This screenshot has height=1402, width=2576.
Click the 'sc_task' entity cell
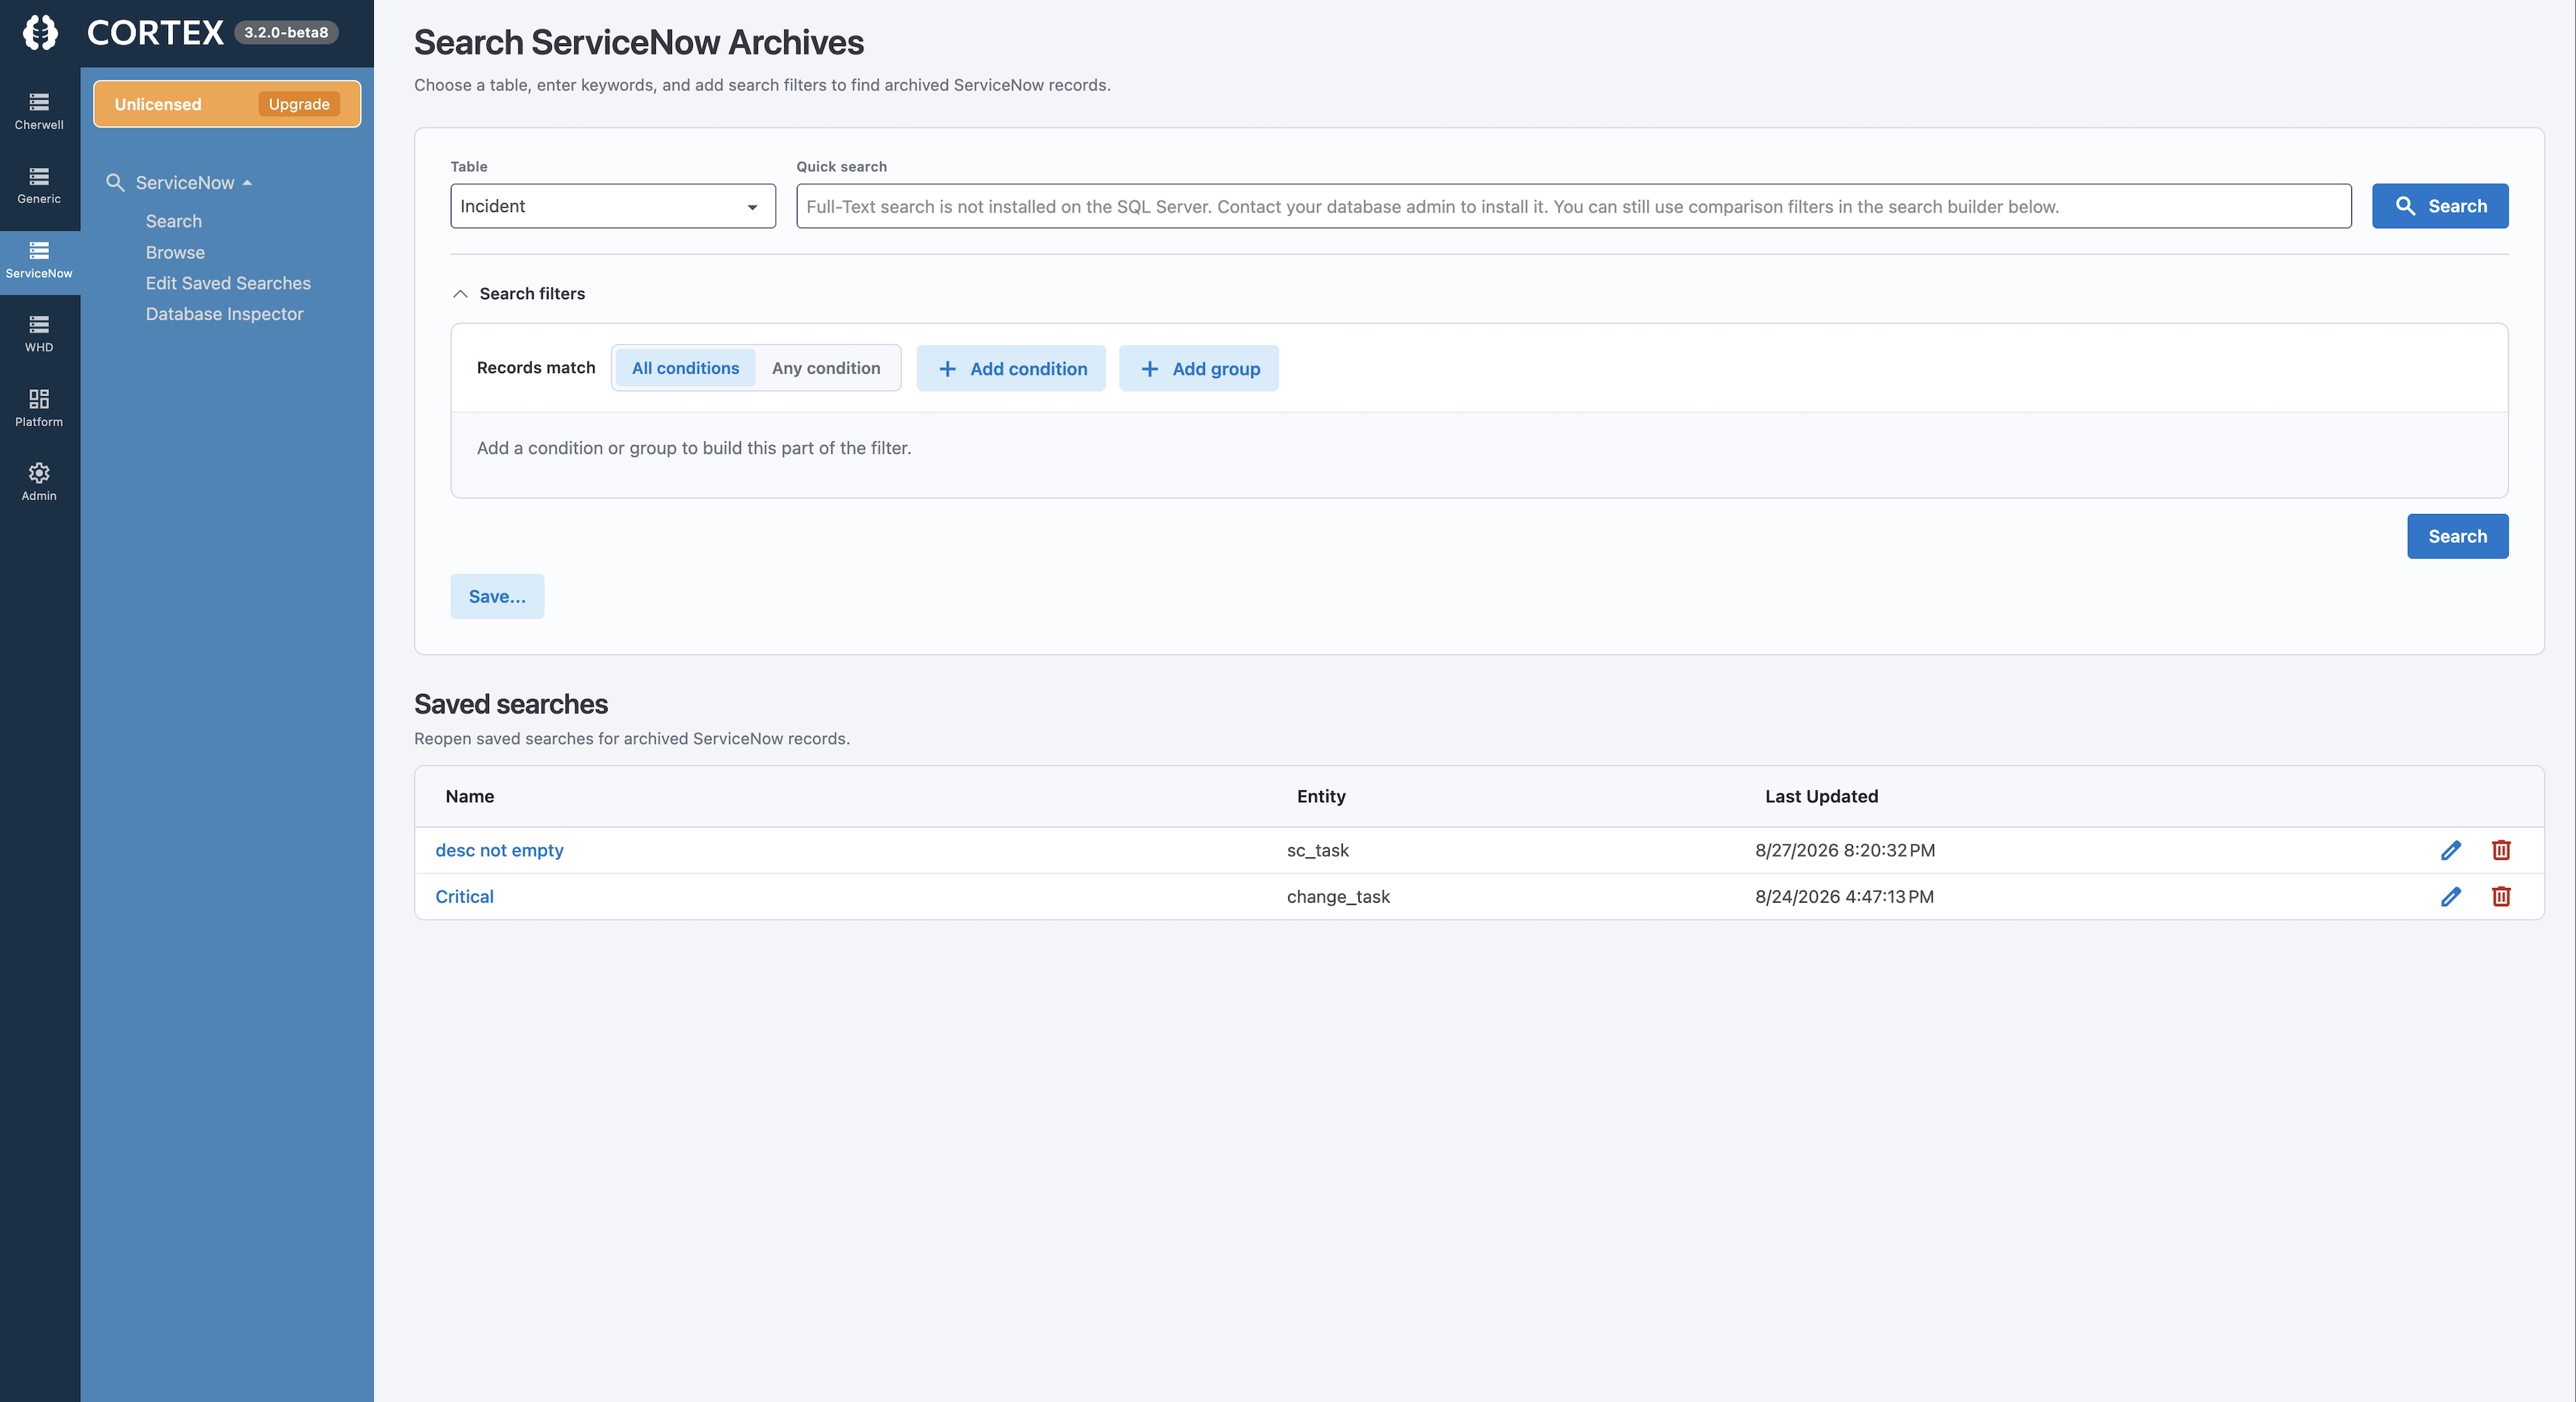click(x=1317, y=850)
